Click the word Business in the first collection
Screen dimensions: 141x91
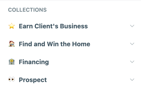74,26
